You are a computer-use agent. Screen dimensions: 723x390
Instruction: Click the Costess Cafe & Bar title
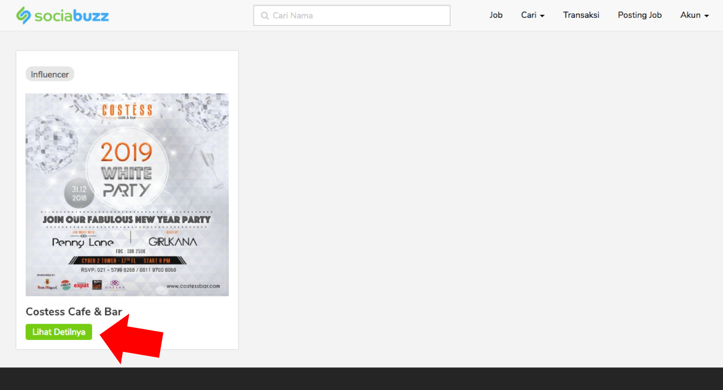click(74, 312)
